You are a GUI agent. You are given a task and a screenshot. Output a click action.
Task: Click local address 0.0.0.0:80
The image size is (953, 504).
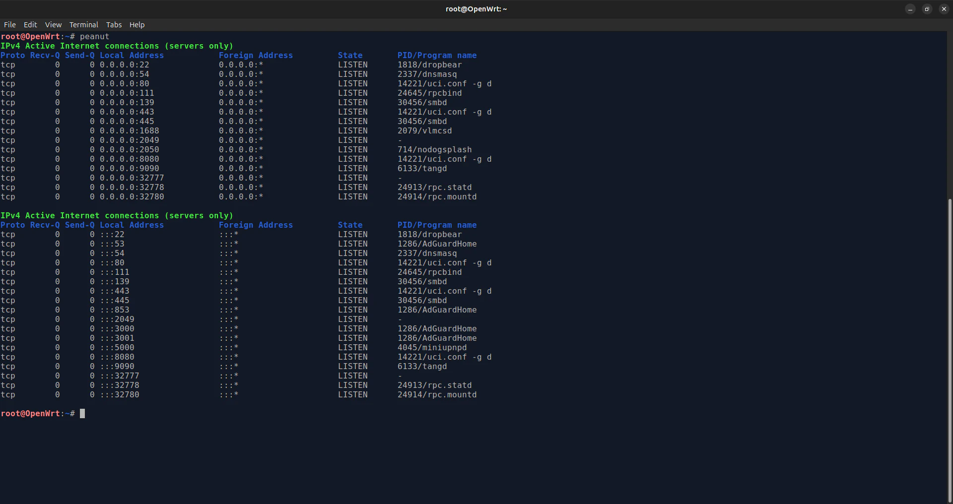click(125, 84)
